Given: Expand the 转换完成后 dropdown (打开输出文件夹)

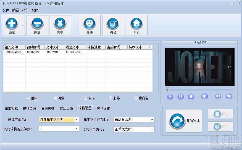Looking at the screenshot, I should pyautogui.click(x=77, y=120).
